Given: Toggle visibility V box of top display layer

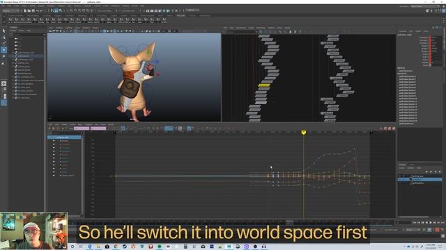Looking at the screenshot, I should pyautogui.click(x=400, y=176).
